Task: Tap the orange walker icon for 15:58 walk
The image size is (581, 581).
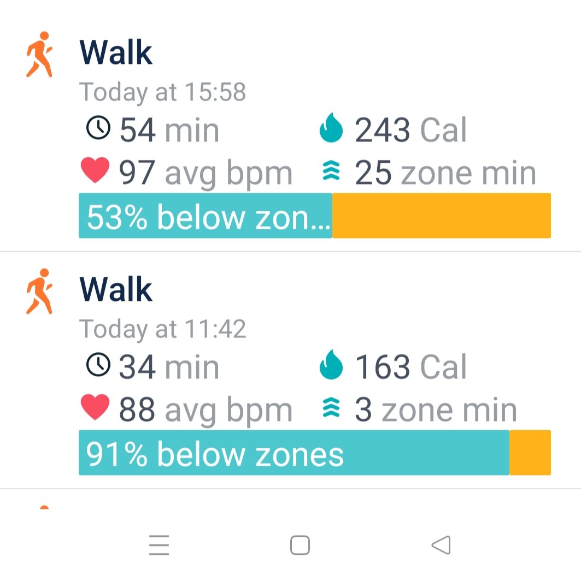Action: pyautogui.click(x=39, y=55)
